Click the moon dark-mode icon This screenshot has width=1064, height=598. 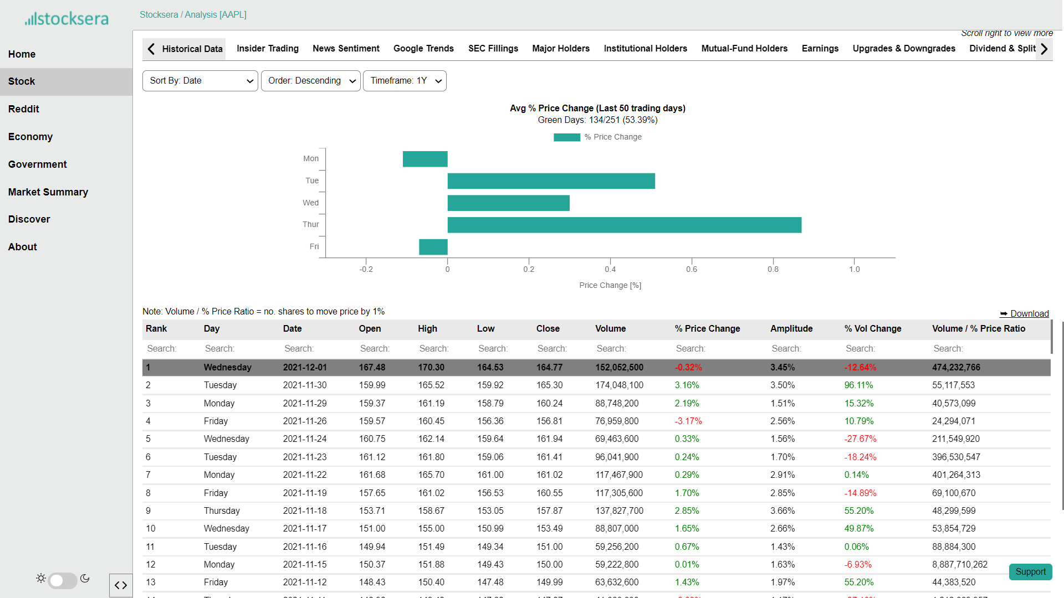click(85, 578)
